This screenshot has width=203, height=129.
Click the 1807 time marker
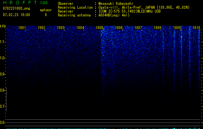coord(138,28)
